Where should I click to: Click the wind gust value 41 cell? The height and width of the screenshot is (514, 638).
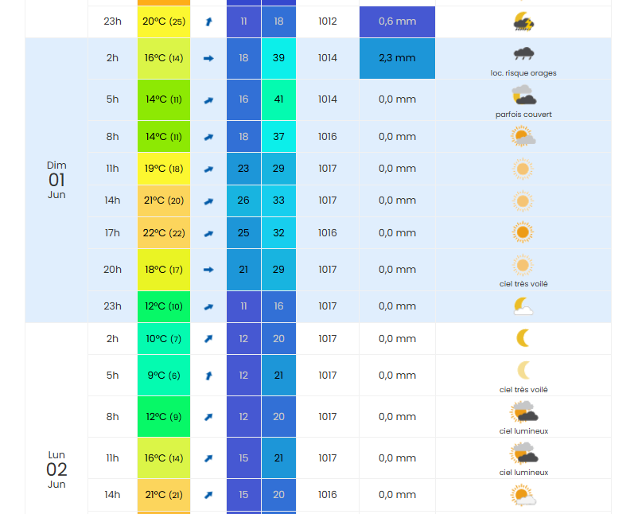coord(278,99)
